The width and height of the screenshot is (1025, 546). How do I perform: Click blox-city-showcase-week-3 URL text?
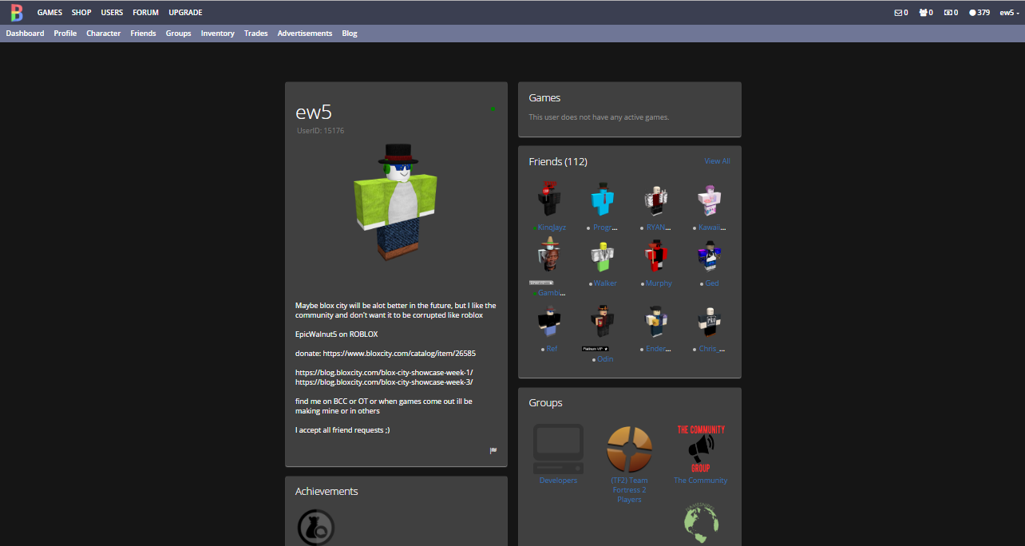pyautogui.click(x=384, y=382)
